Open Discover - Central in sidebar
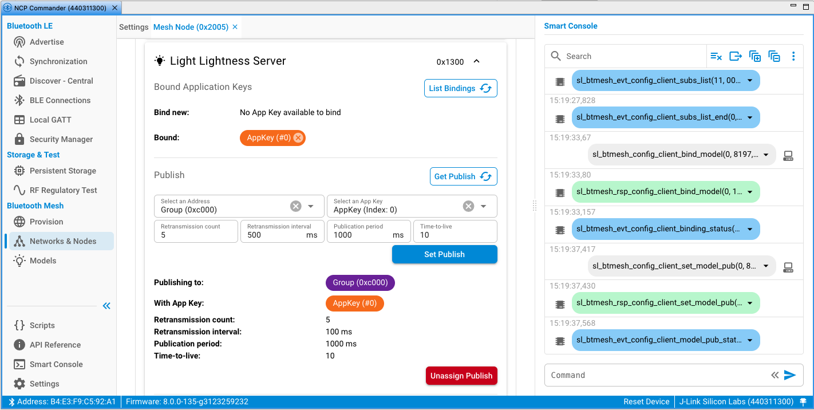The height and width of the screenshot is (410, 814). [61, 81]
